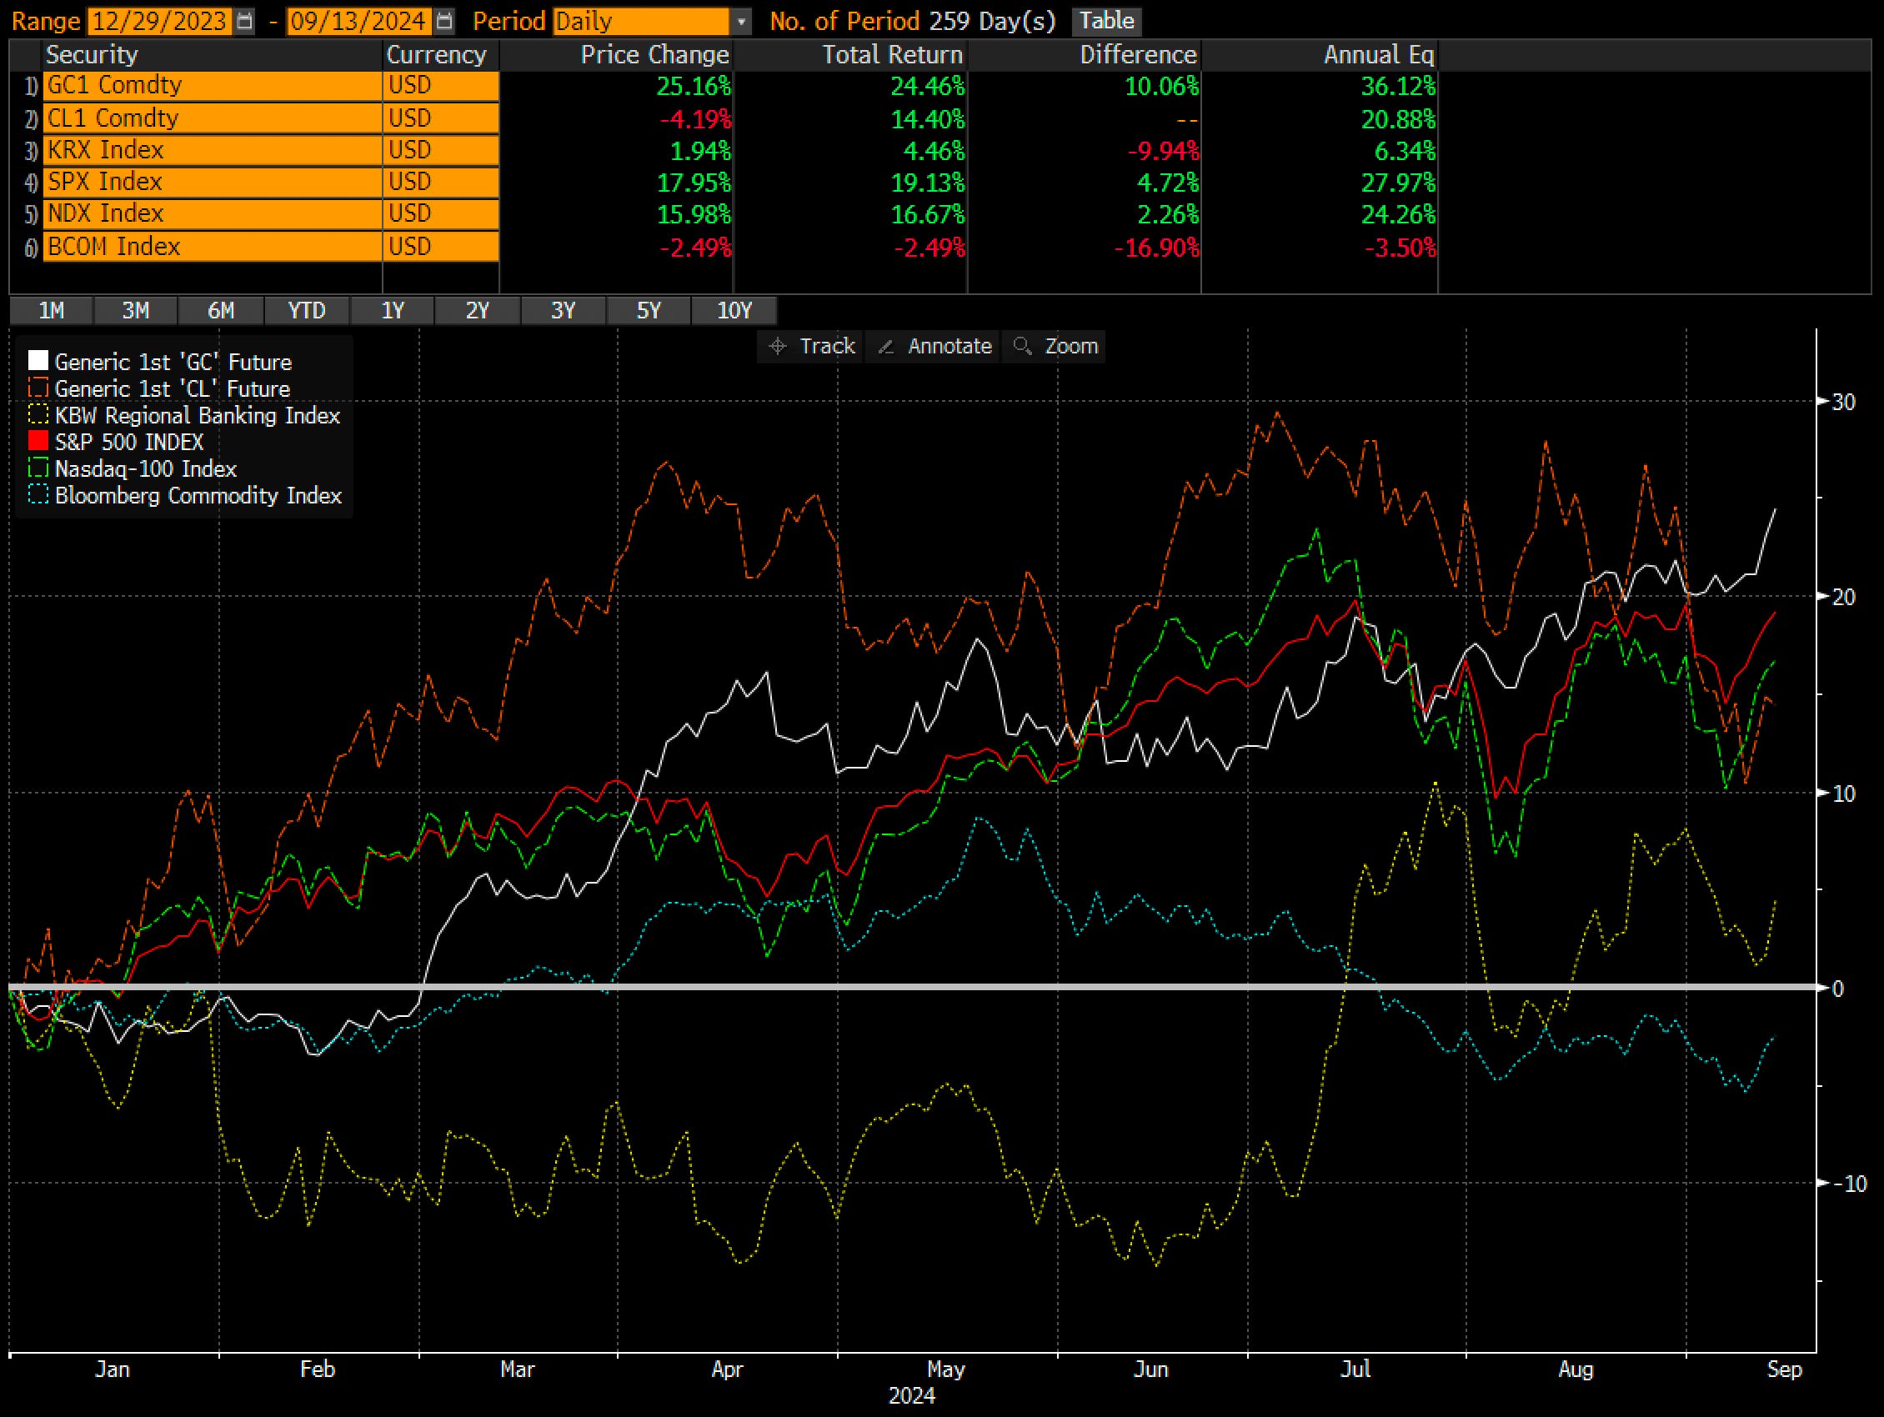Edit the end date 09/13/2024 field
1884x1417 pixels.
(x=358, y=22)
